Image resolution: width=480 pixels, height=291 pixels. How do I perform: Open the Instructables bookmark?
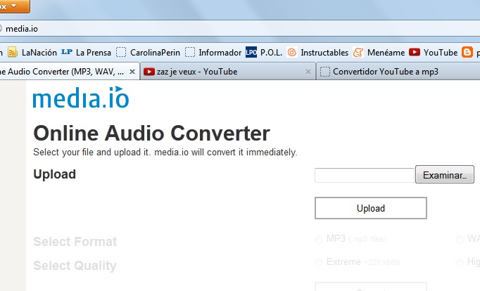coord(317,53)
